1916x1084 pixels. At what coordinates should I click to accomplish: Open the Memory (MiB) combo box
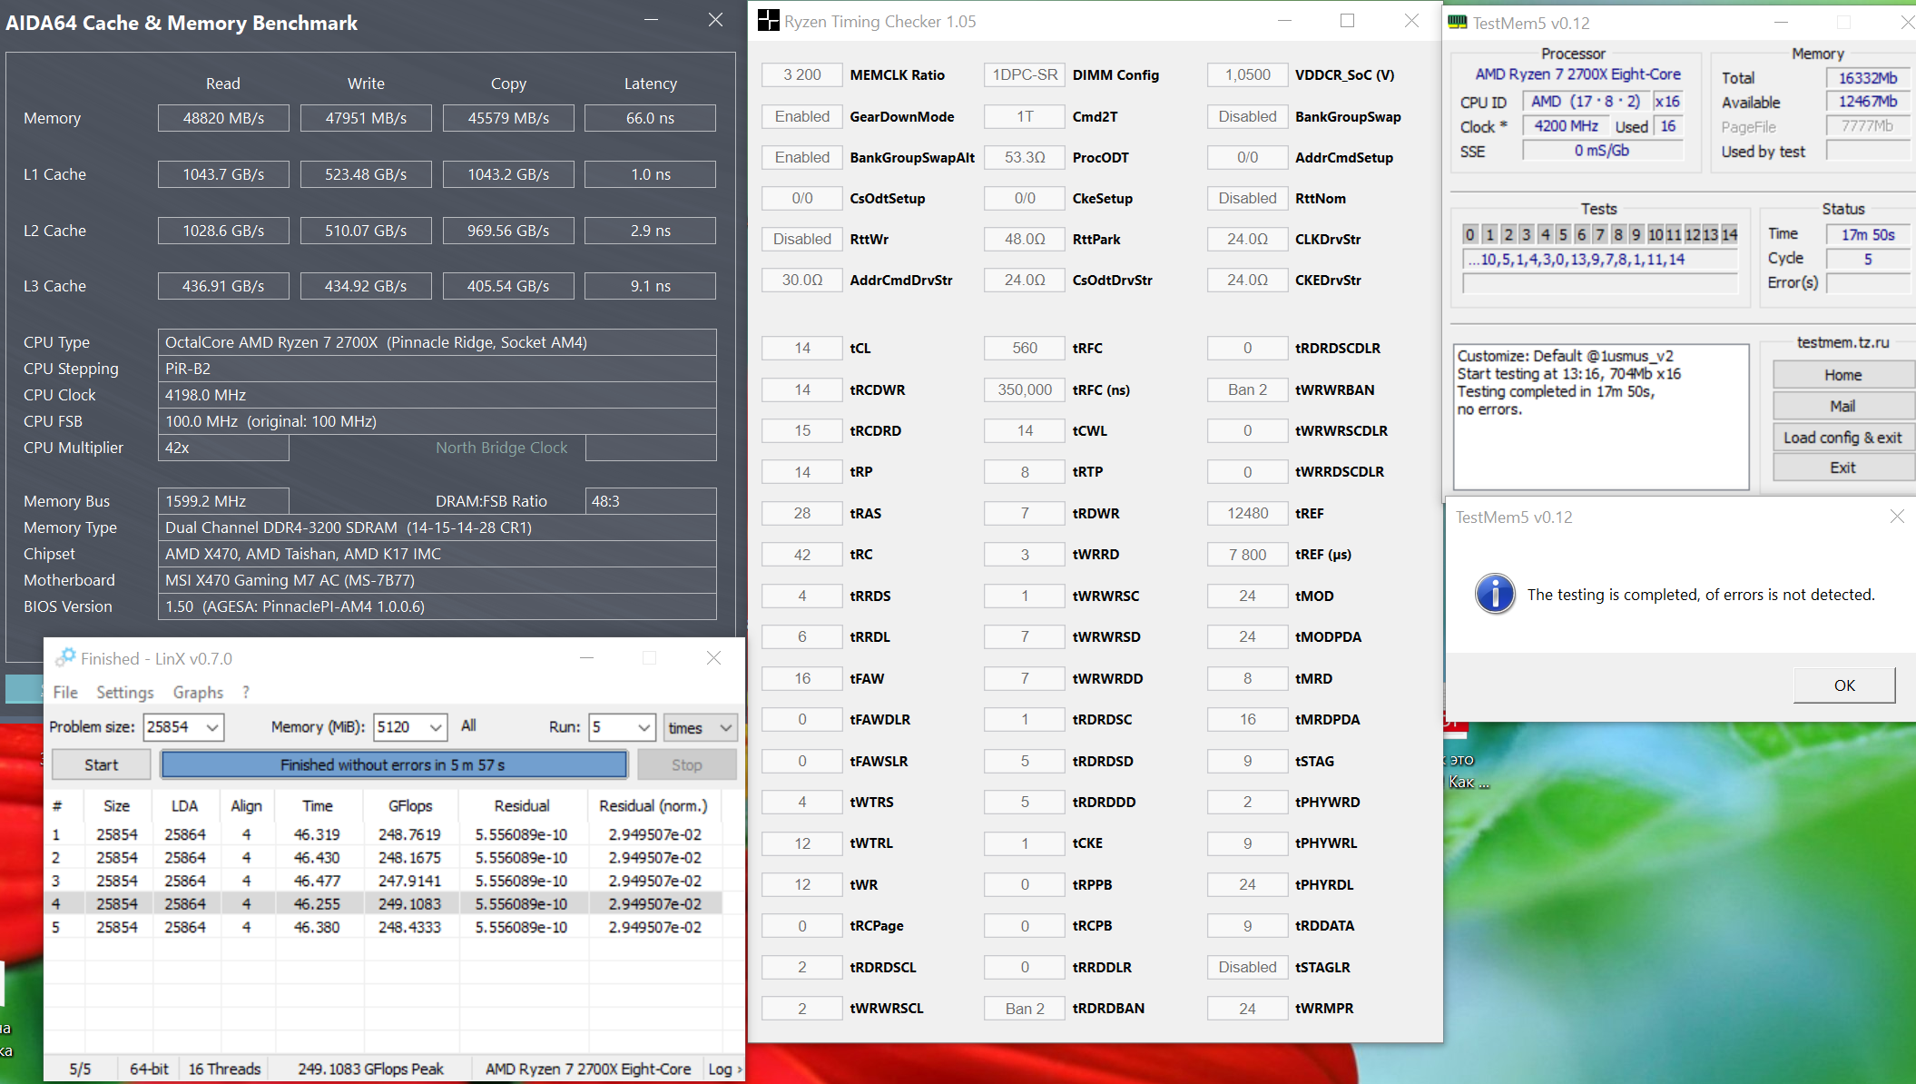tap(436, 727)
